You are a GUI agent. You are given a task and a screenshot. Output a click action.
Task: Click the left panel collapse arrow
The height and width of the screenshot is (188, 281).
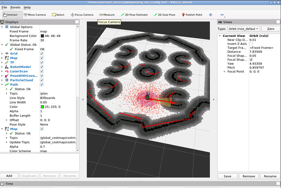(x=83, y=99)
